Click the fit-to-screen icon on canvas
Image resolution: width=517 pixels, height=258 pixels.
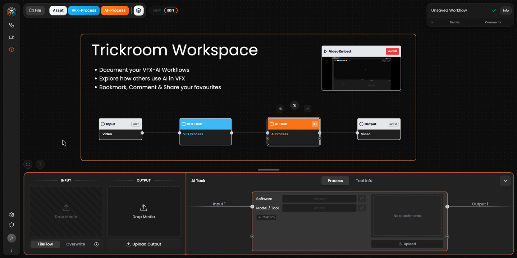(28, 164)
